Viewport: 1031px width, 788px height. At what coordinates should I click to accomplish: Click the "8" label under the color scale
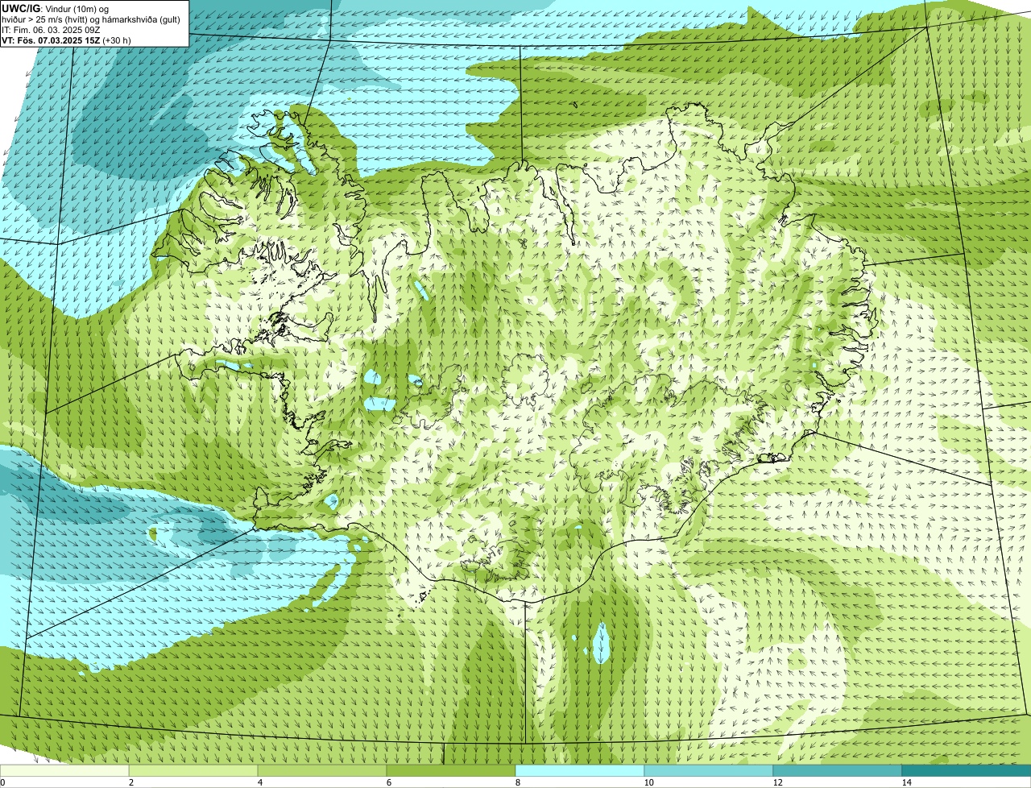[x=517, y=782]
